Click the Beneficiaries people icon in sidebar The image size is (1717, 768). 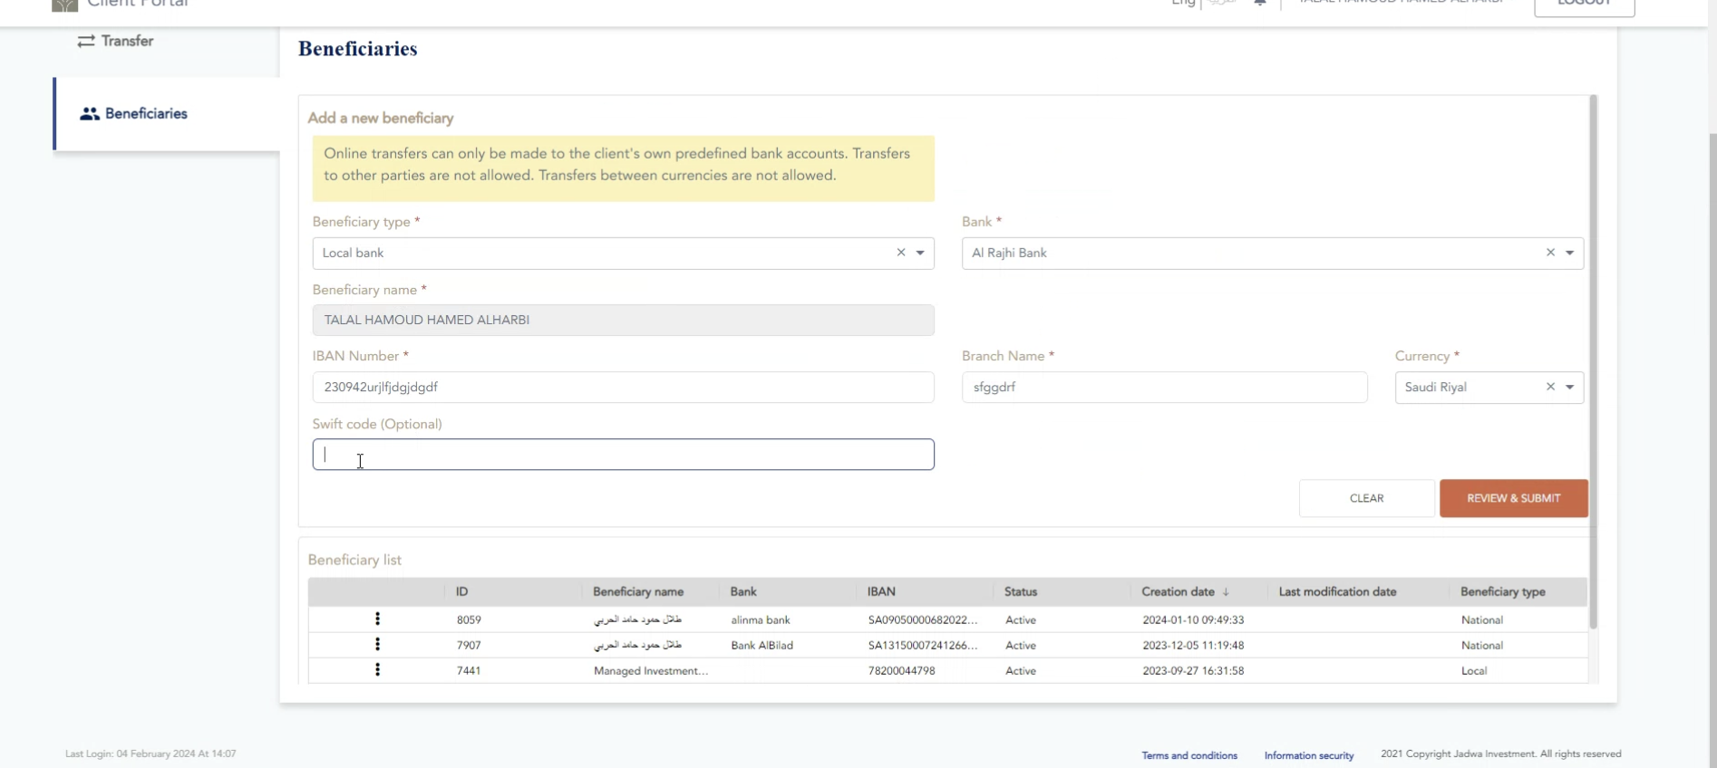(x=89, y=114)
